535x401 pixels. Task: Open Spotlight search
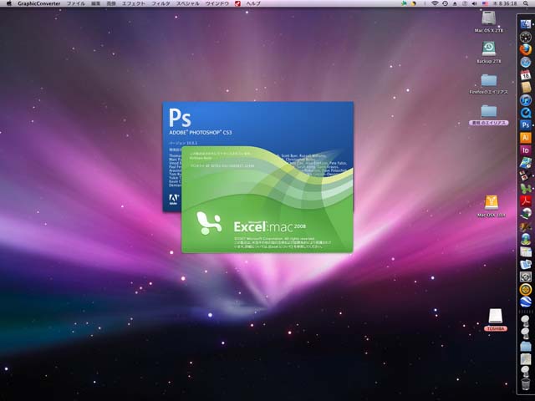[x=526, y=3]
